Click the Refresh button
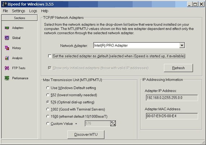 click(179, 68)
